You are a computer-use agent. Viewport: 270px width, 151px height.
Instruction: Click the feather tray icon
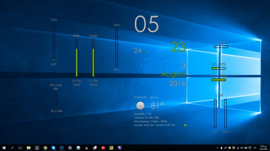pyautogui.click(x=225, y=148)
